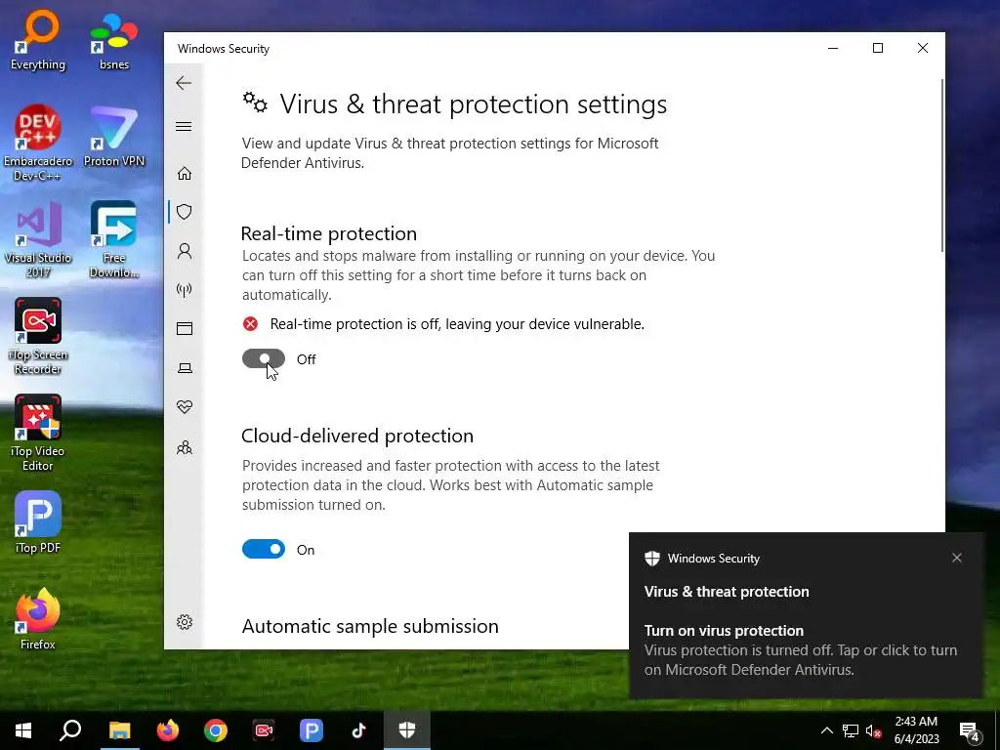This screenshot has height=750, width=1000.
Task: Open the Home sidebar icon
Action: pos(185,174)
